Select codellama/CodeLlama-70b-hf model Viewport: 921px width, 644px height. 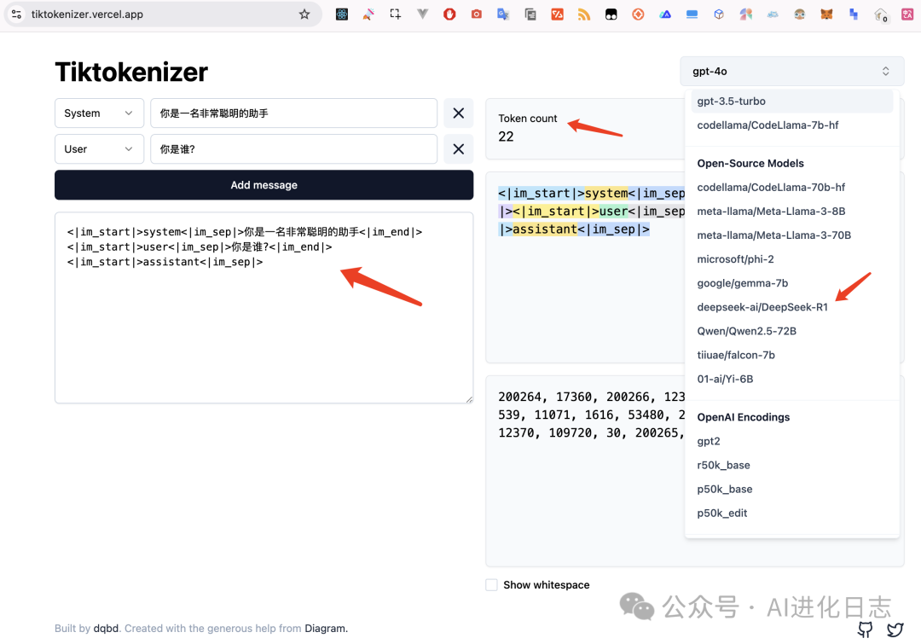[x=791, y=188]
